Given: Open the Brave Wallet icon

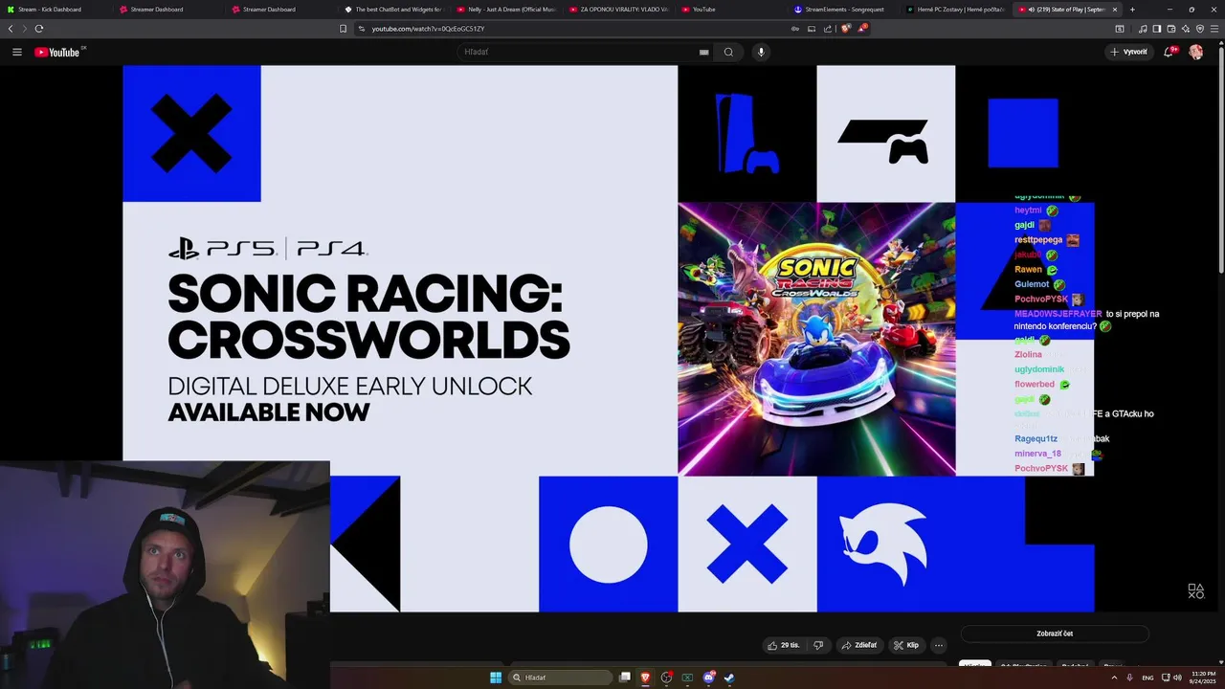Looking at the screenshot, I should tap(1170, 29).
